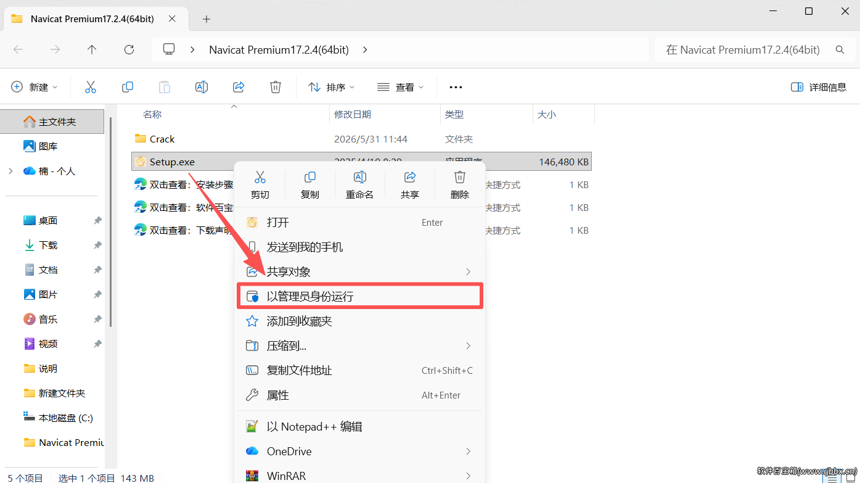Screen dimensions: 860x483
Task: Refresh the folder view
Action: (x=129, y=50)
